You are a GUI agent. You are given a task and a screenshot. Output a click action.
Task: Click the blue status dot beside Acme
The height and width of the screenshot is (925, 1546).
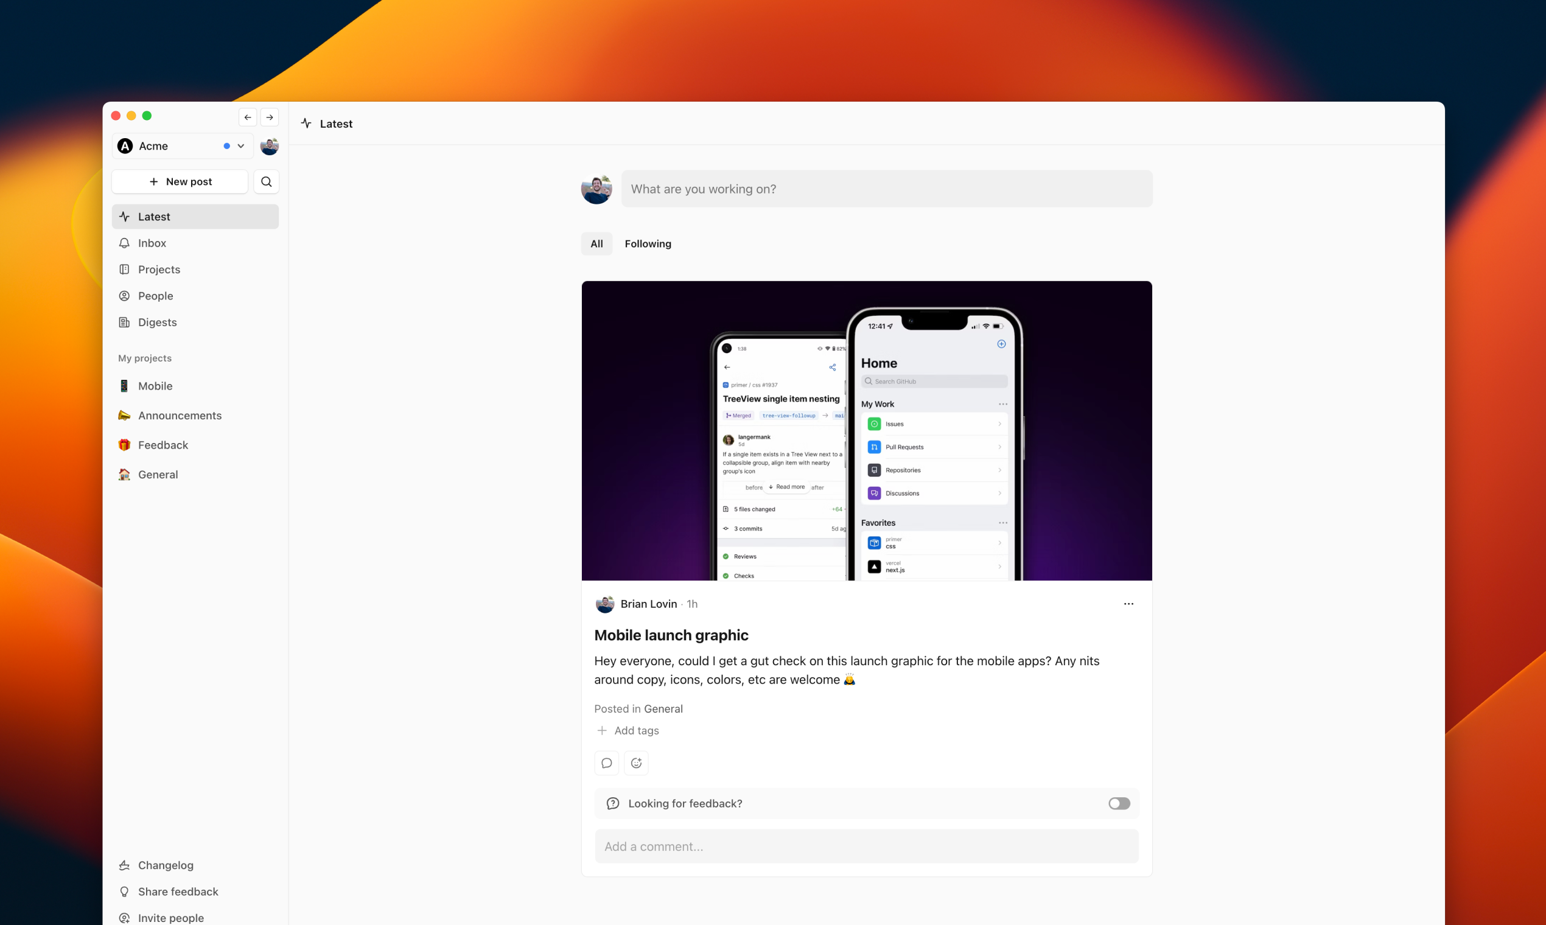[227, 146]
